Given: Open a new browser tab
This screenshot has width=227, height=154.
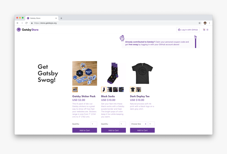Looking at the screenshot, I should click(61, 18).
